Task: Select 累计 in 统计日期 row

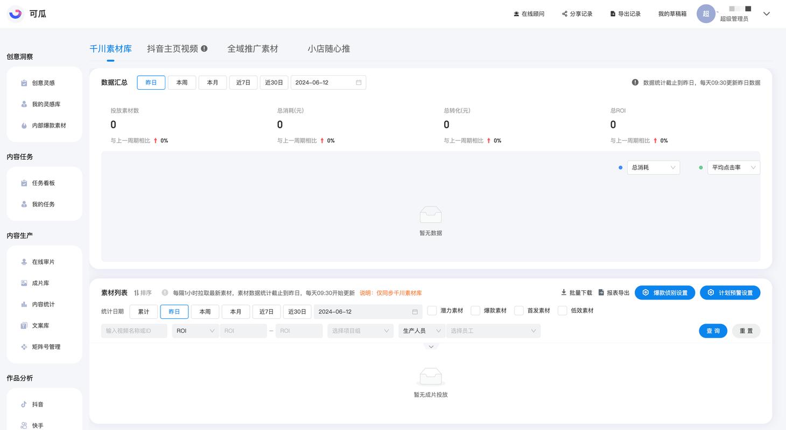Action: 144,312
